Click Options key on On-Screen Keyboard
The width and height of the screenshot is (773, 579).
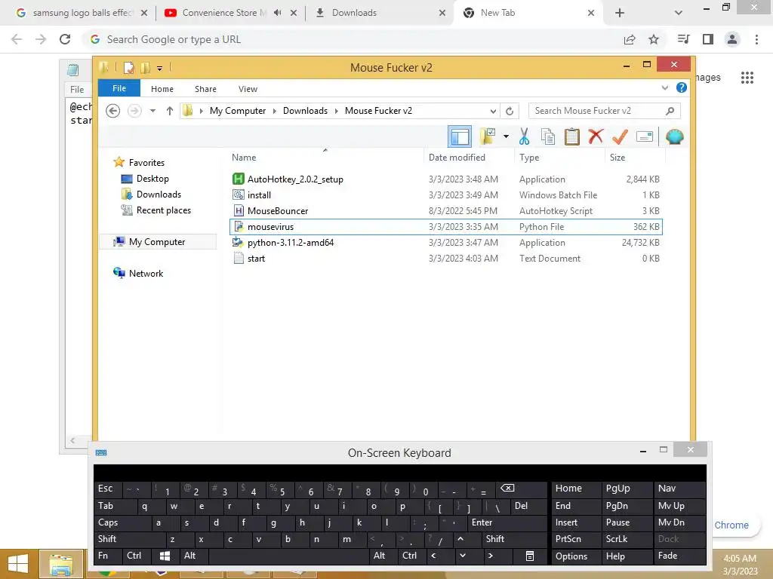click(576, 556)
